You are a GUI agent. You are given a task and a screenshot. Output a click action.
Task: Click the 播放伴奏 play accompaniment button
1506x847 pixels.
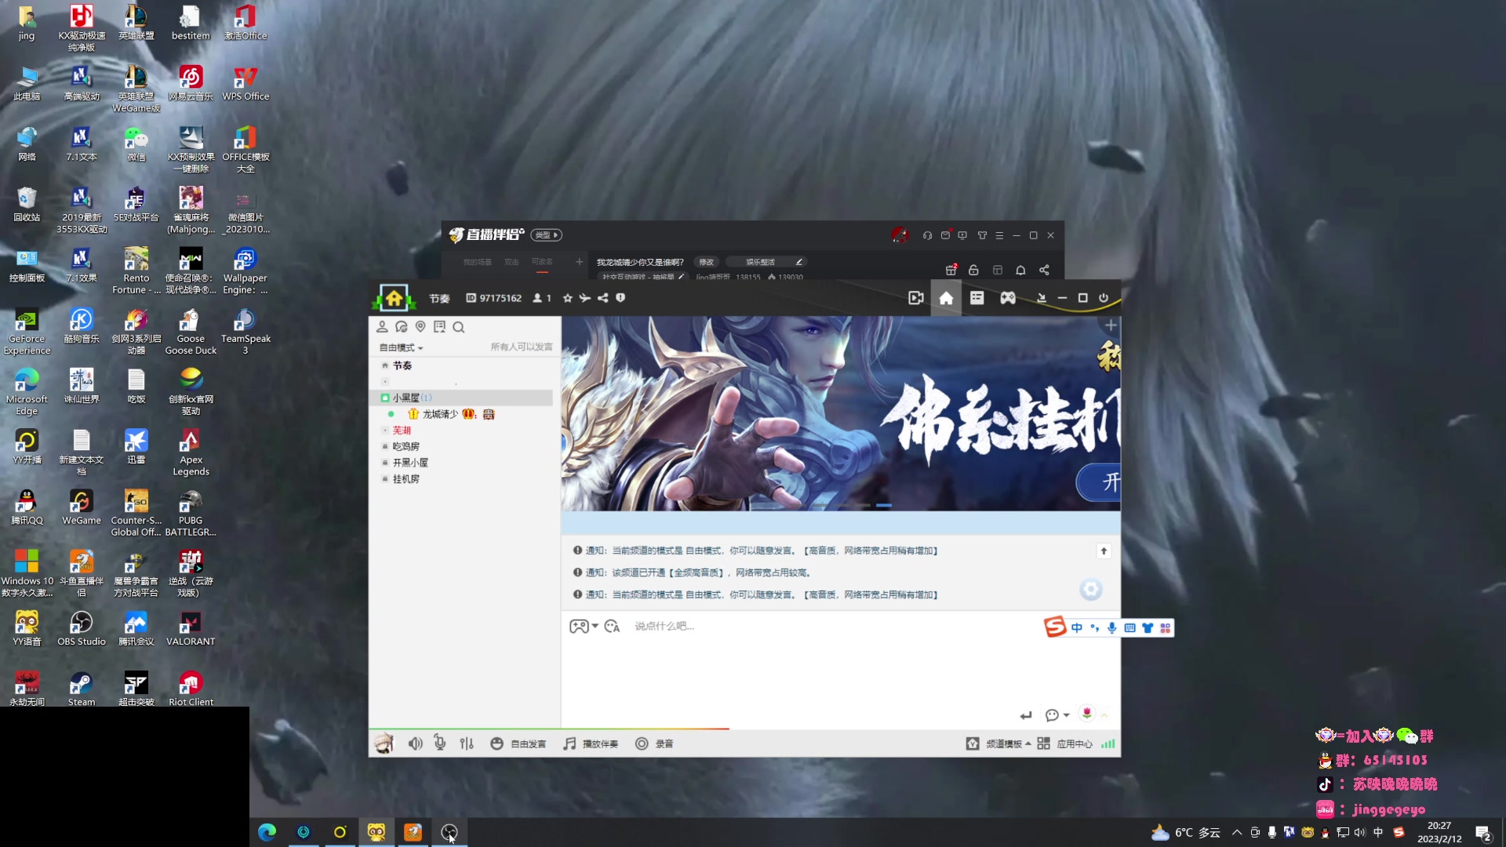click(x=591, y=743)
